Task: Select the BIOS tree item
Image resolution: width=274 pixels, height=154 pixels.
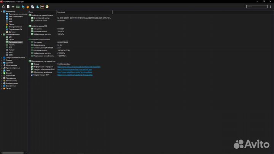Action: coord(11,52)
